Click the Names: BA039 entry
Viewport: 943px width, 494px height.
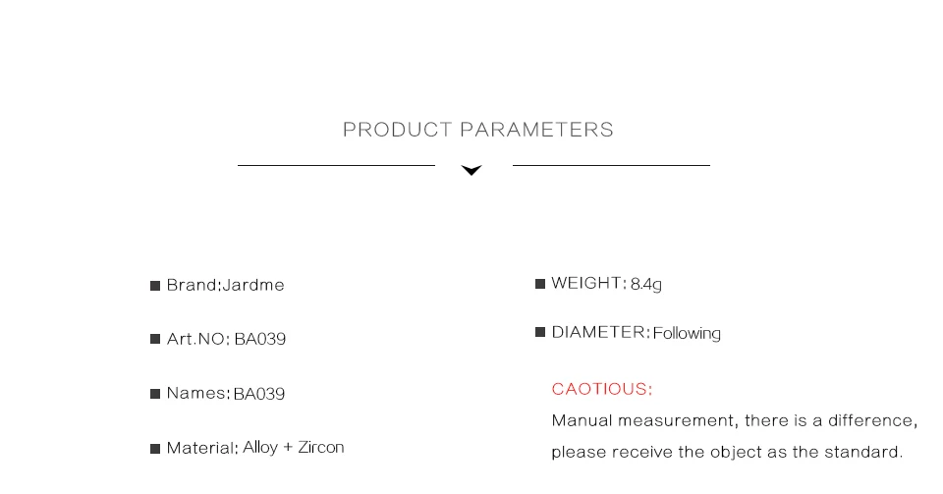click(x=226, y=394)
